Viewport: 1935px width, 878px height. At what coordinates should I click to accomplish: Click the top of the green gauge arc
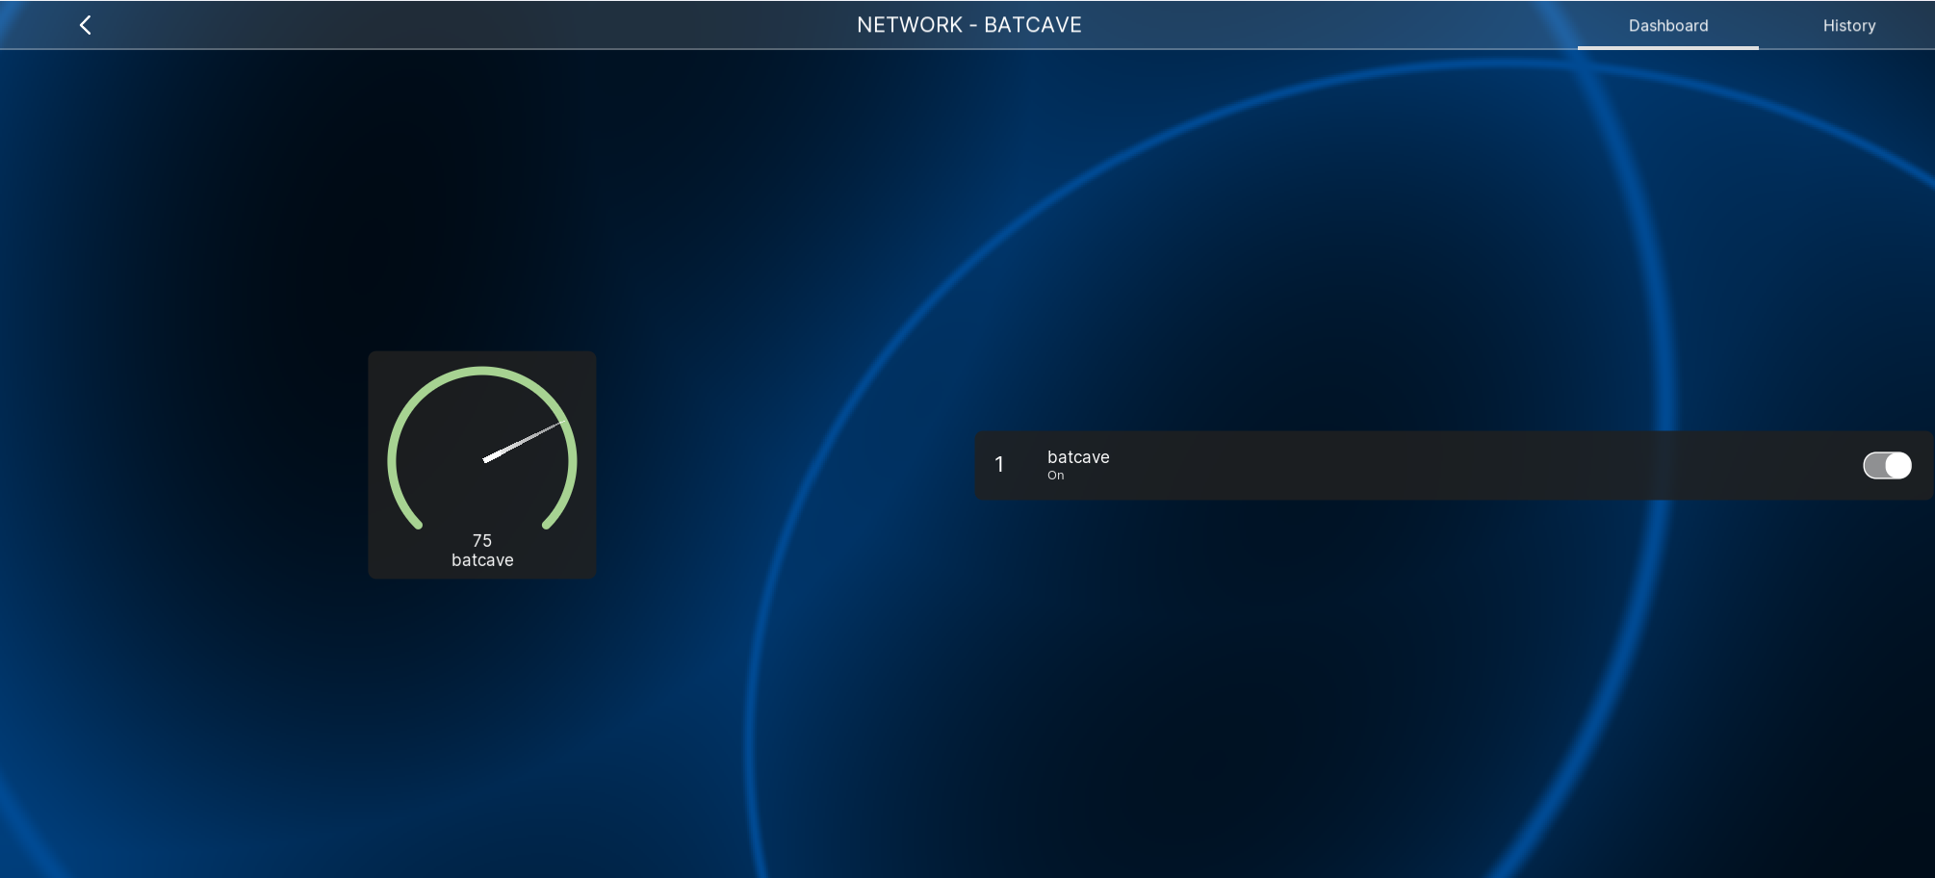click(482, 370)
